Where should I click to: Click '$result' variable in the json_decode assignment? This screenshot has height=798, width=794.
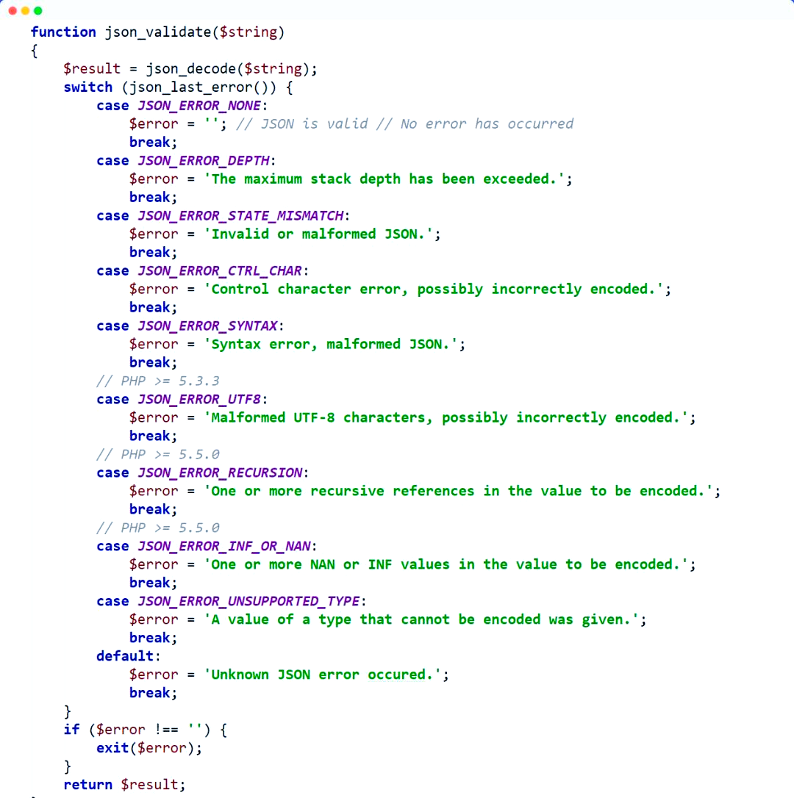92,69
